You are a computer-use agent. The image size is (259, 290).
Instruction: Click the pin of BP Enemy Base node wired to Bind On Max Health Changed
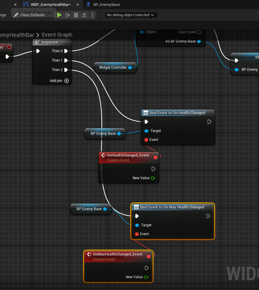pyautogui.click(x=105, y=209)
